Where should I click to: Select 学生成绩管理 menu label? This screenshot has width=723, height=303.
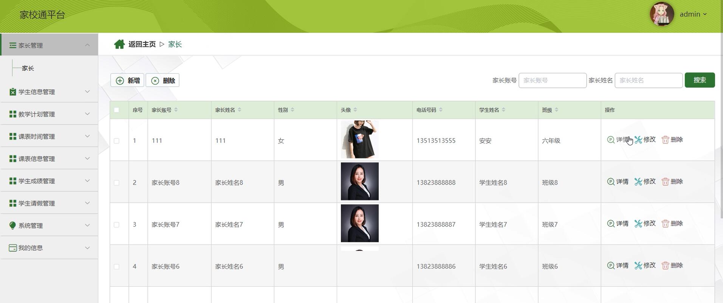click(x=37, y=181)
